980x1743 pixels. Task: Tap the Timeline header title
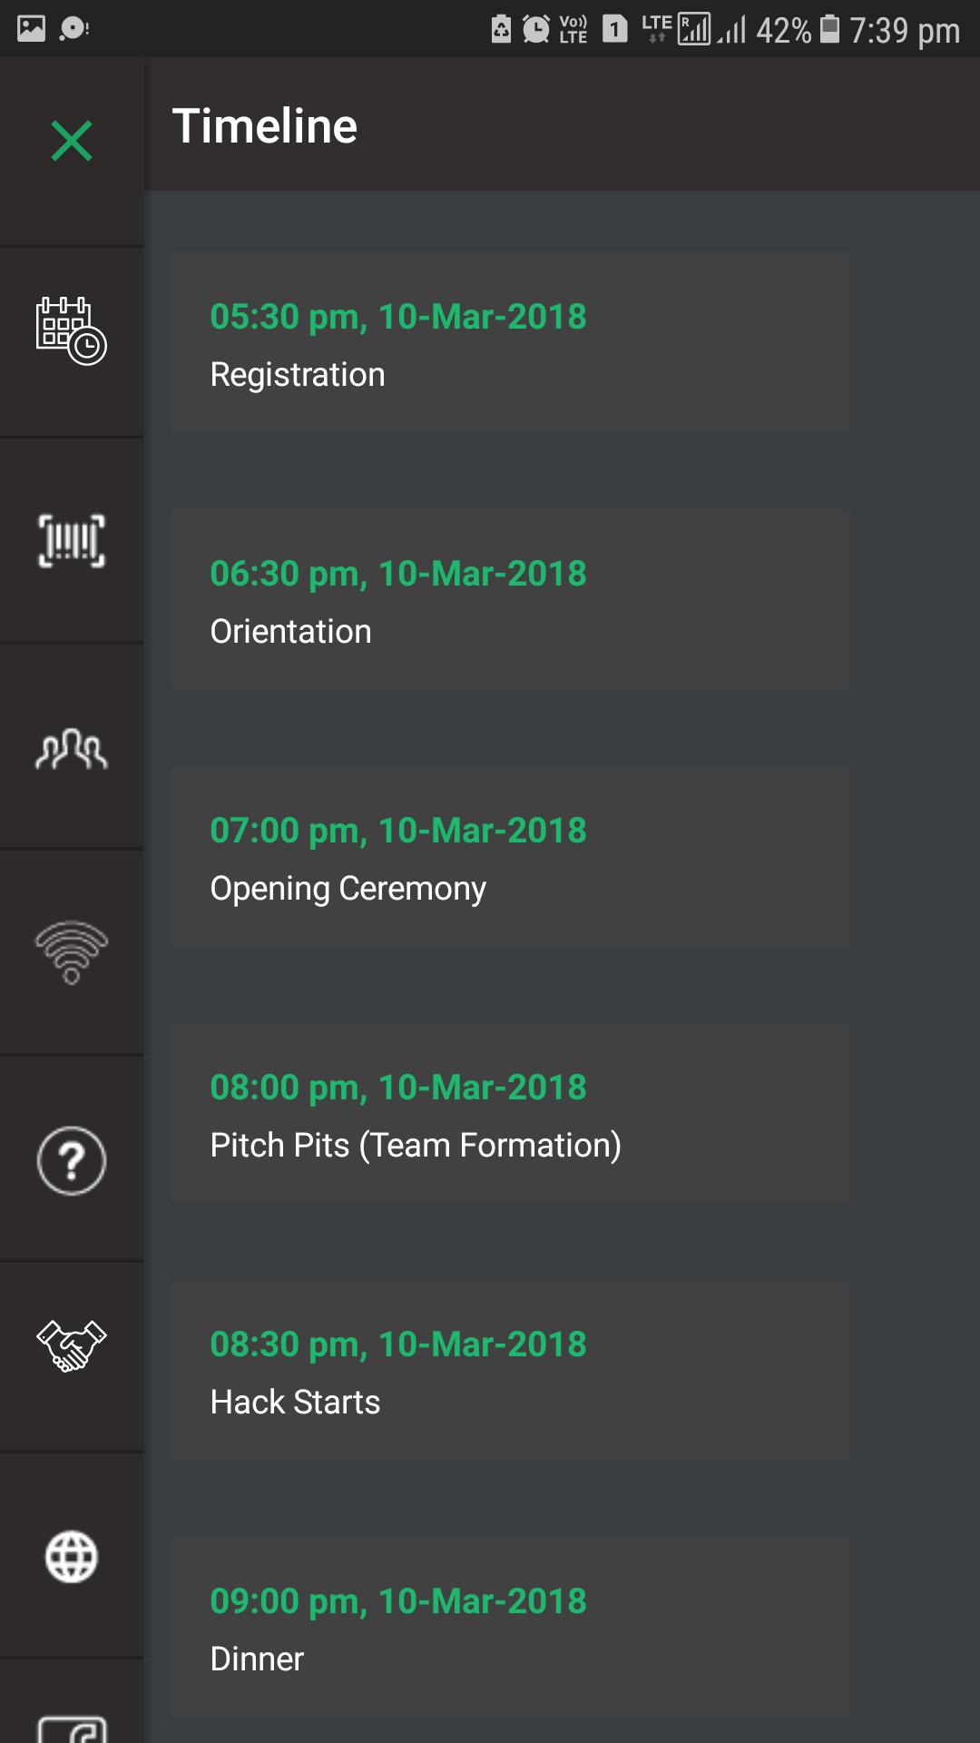point(265,126)
